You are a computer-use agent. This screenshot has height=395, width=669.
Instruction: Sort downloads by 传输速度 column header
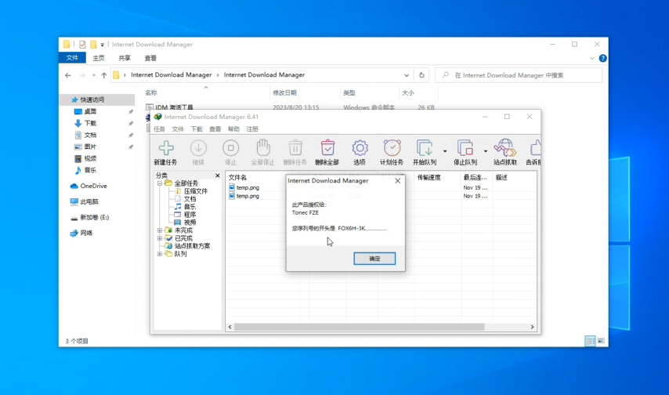point(429,177)
